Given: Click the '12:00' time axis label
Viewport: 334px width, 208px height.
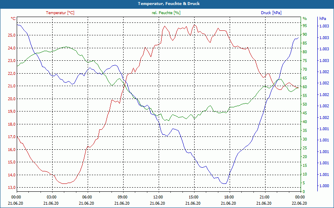Looking at the screenshot, I should coord(158,197).
